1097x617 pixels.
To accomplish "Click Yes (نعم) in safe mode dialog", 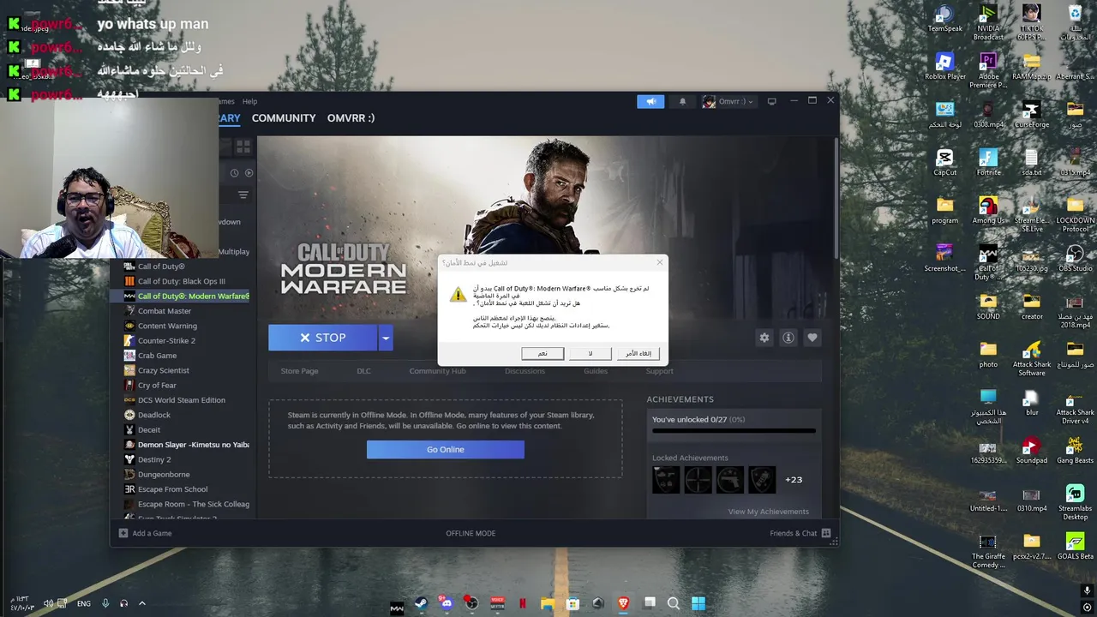I will [x=543, y=353].
